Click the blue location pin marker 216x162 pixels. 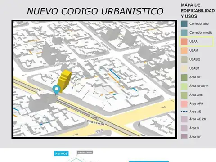(x=56, y=90)
